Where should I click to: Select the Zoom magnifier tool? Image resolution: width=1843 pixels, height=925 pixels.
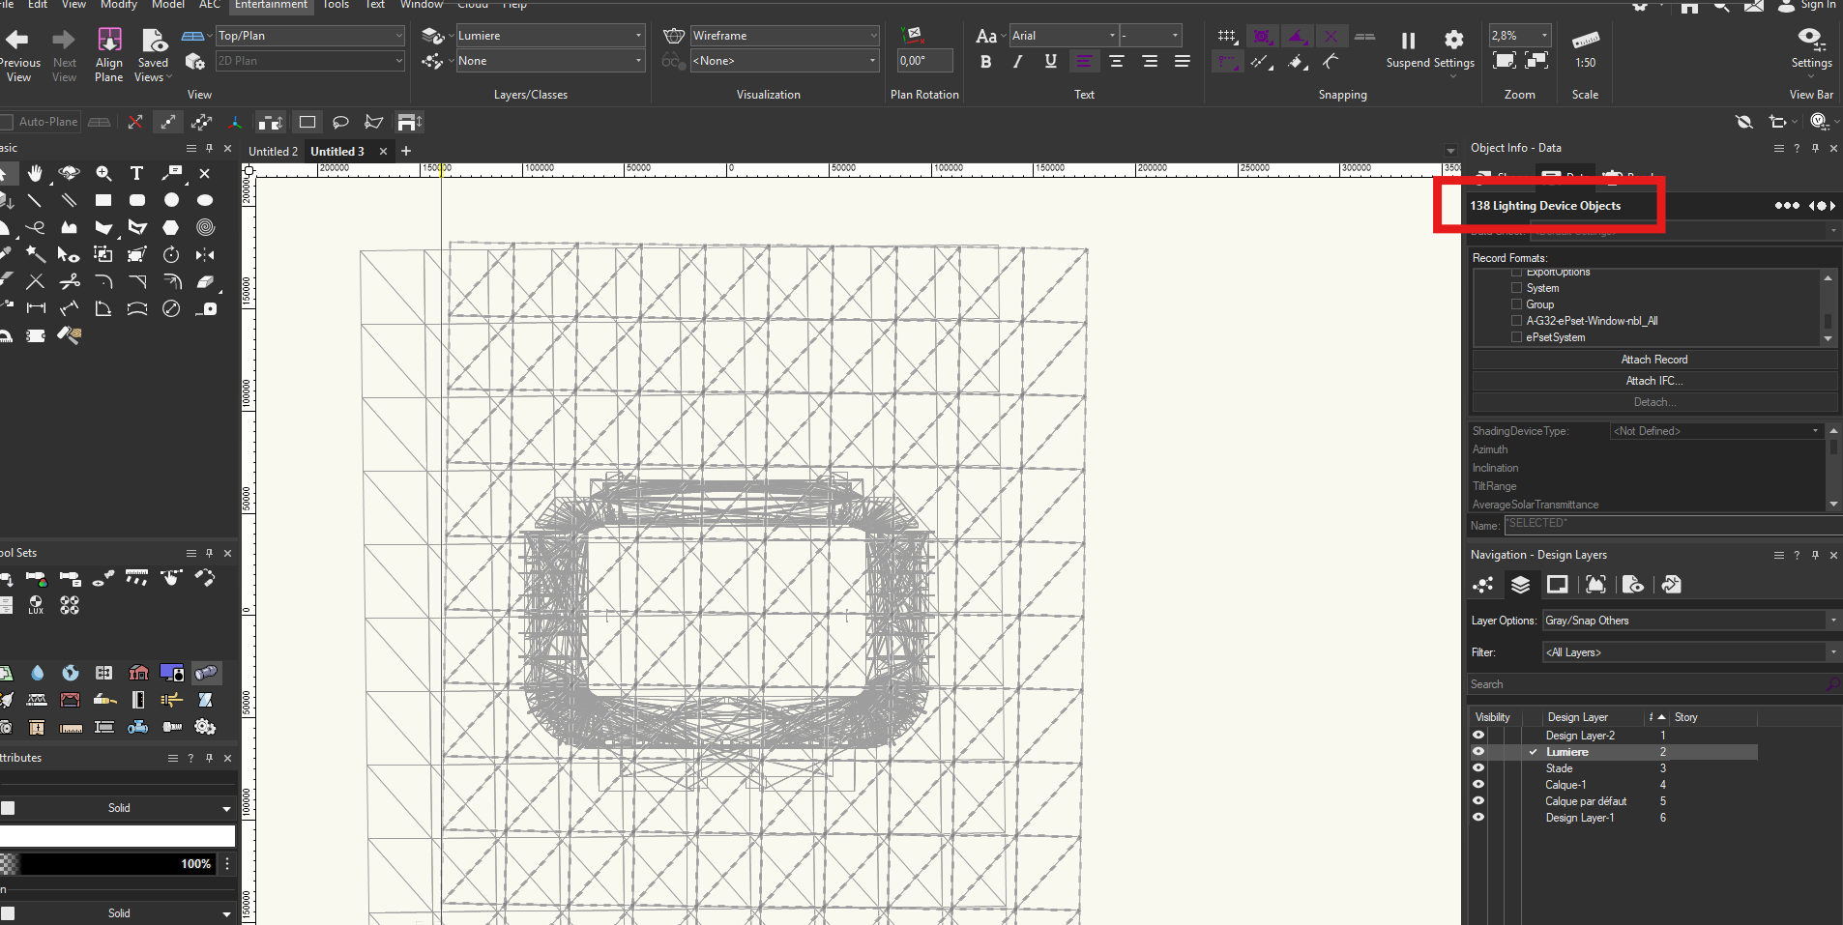[x=103, y=174]
